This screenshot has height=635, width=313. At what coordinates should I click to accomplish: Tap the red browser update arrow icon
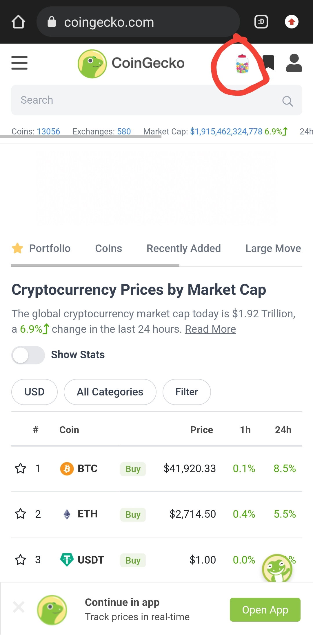tap(292, 22)
